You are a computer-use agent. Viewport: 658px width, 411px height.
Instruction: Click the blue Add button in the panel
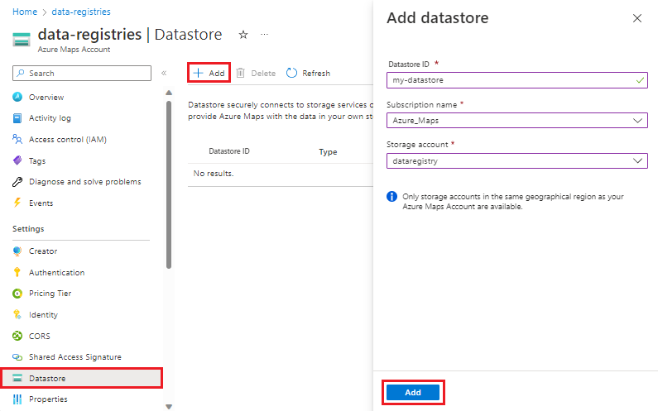point(413,393)
